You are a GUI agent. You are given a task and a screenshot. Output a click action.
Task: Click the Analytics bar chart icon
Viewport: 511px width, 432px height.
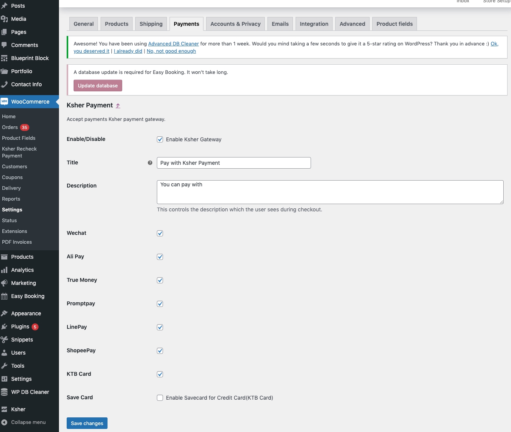[x=4, y=270]
